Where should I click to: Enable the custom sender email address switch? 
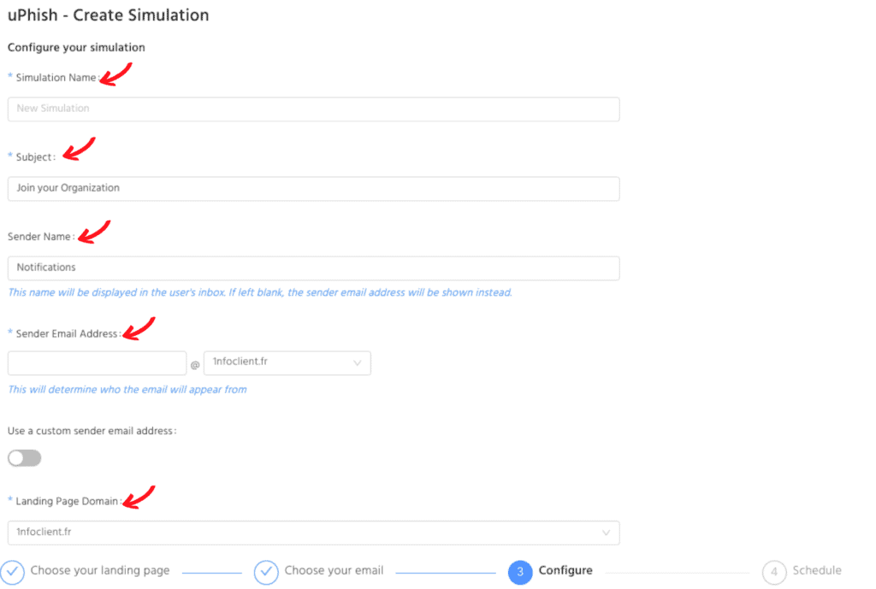pyautogui.click(x=24, y=457)
